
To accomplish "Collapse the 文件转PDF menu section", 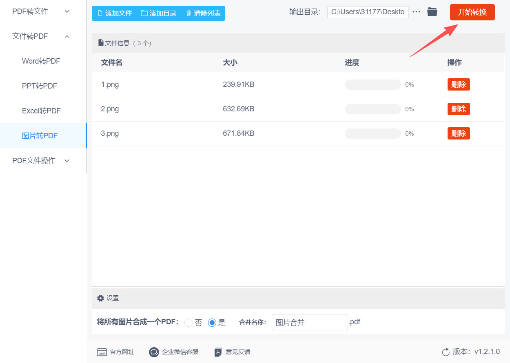I will point(41,36).
